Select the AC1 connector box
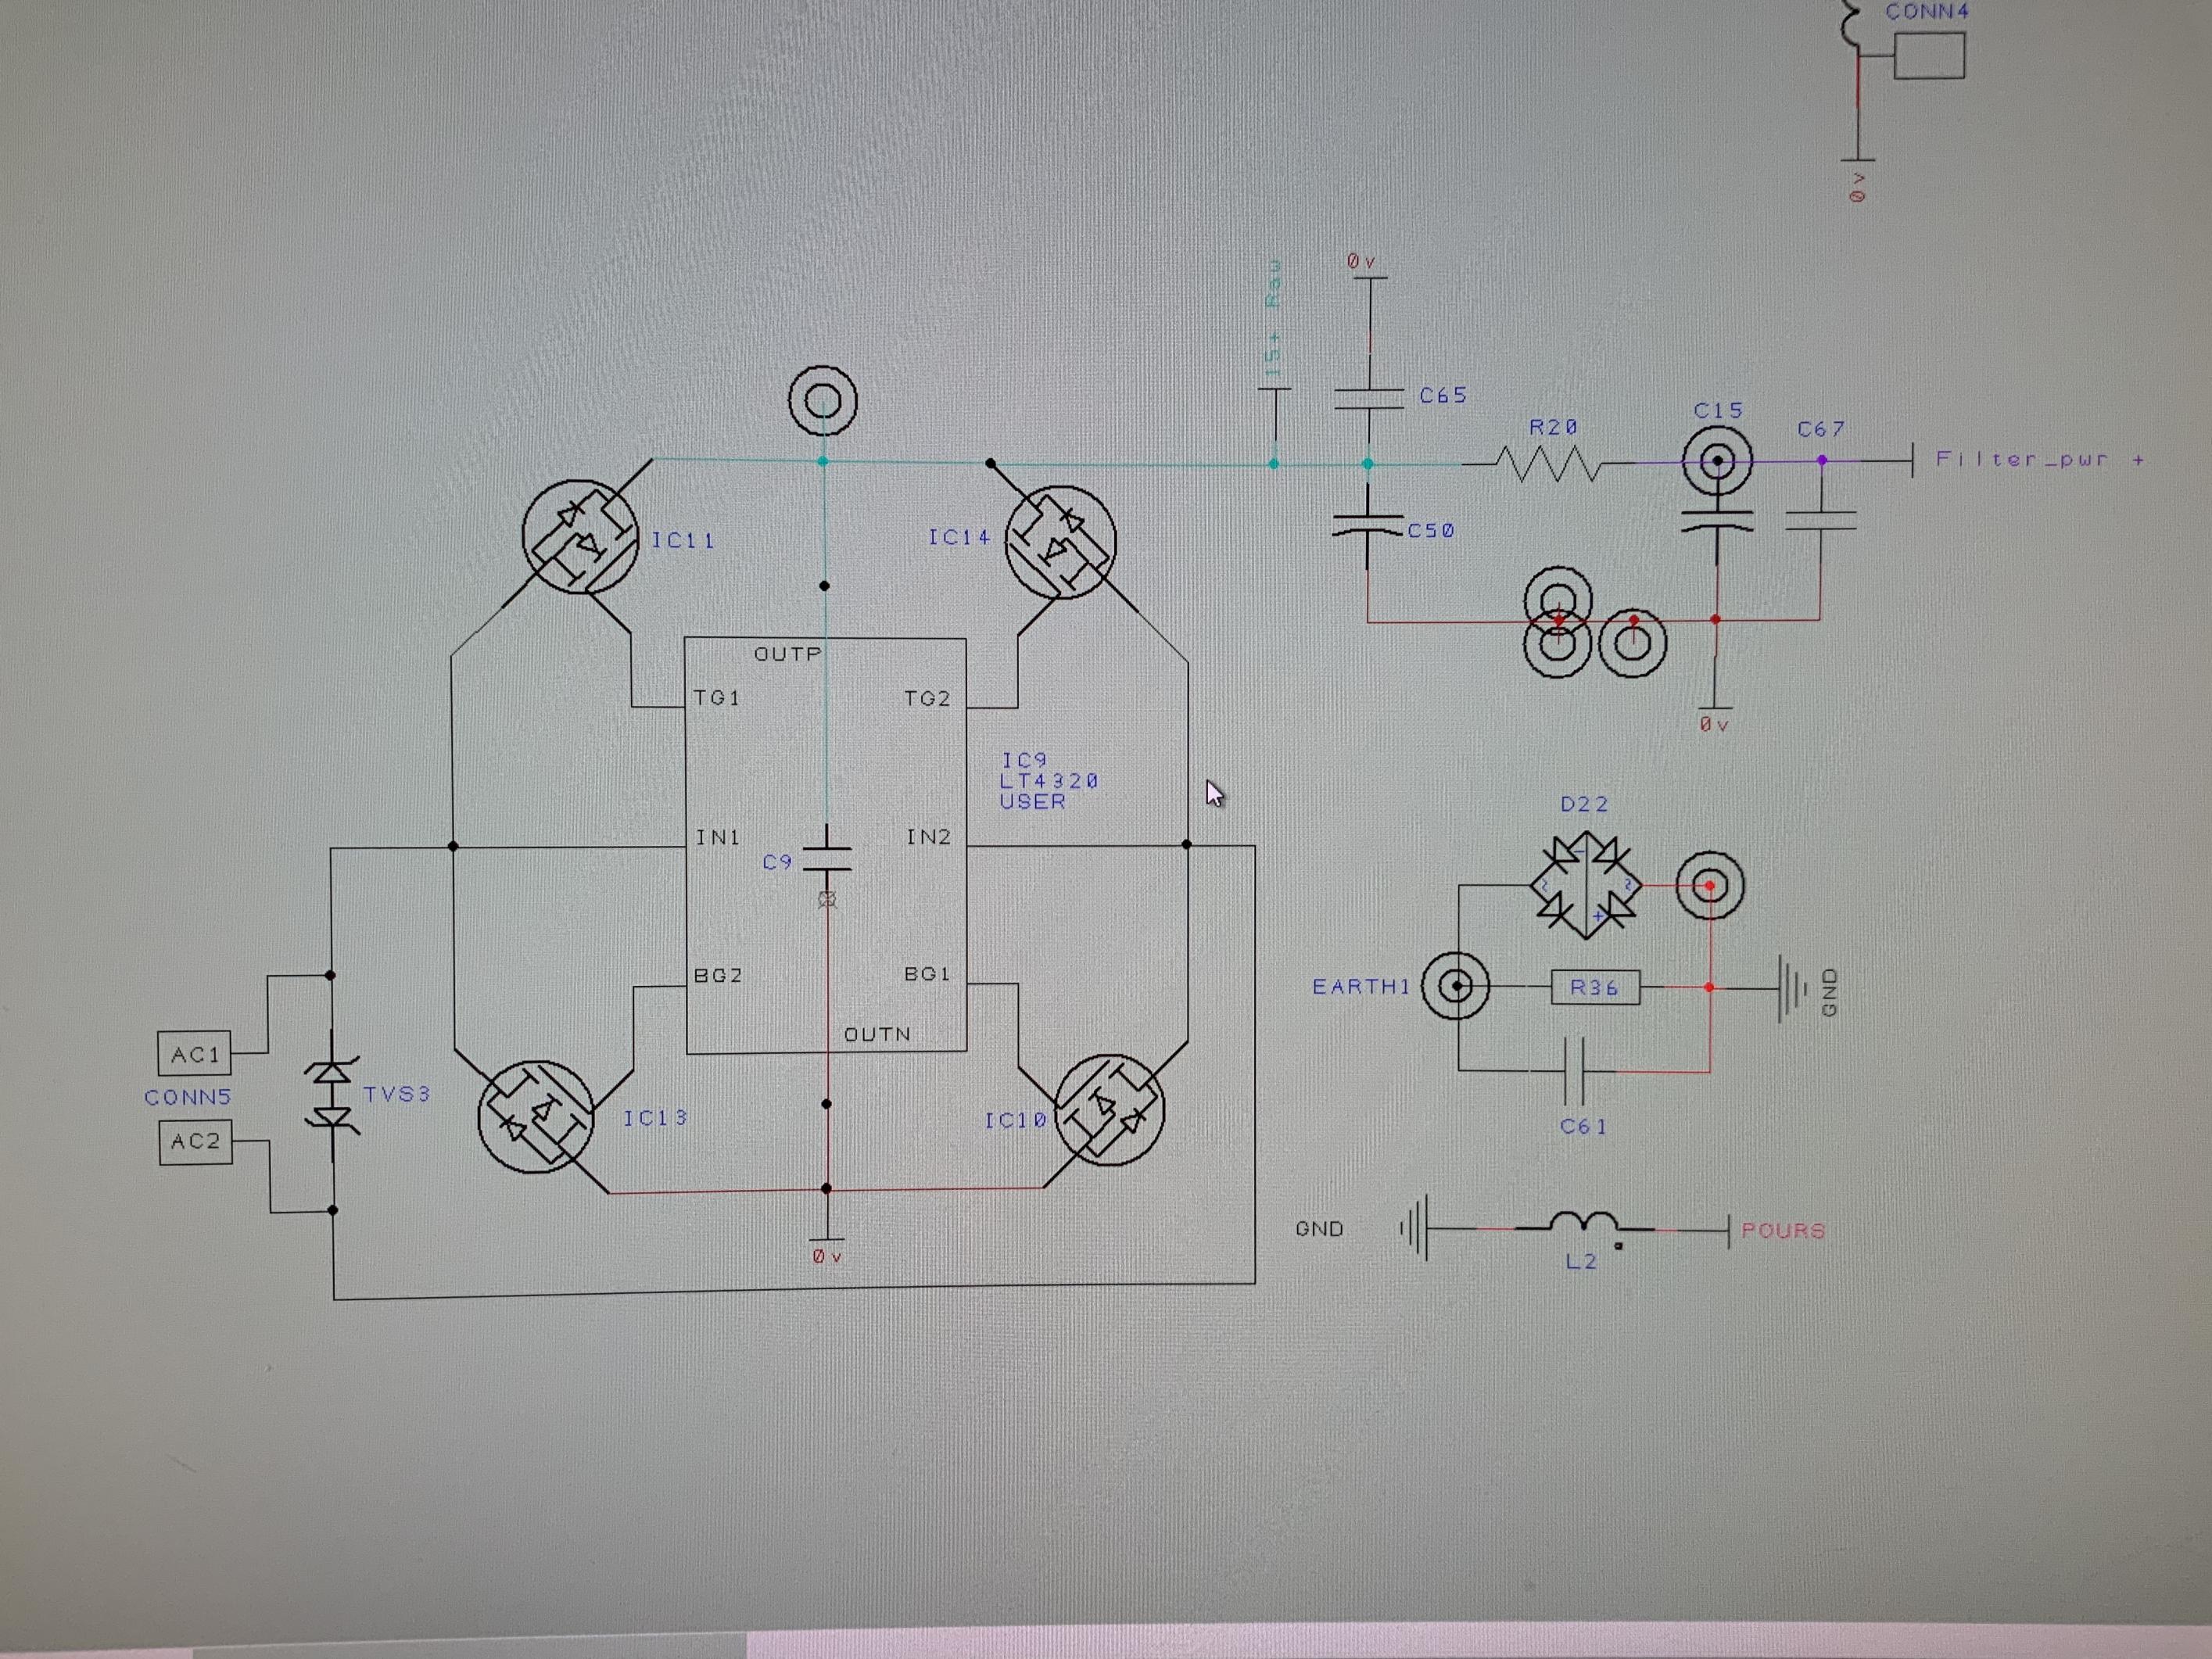Screen dimensions: 2212x1659 195,1054
